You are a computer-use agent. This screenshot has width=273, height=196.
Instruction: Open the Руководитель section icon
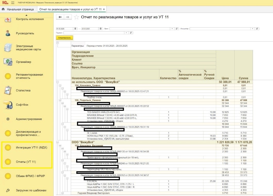click(x=8, y=33)
